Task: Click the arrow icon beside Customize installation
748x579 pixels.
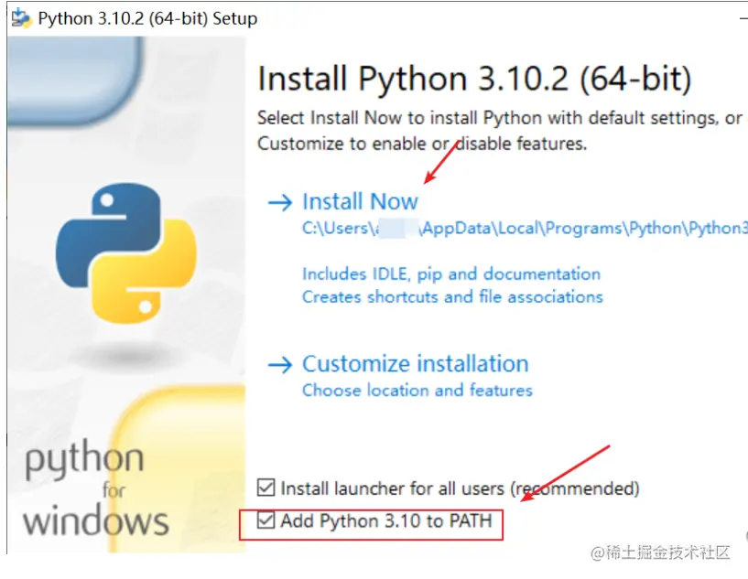Action: [x=280, y=365]
